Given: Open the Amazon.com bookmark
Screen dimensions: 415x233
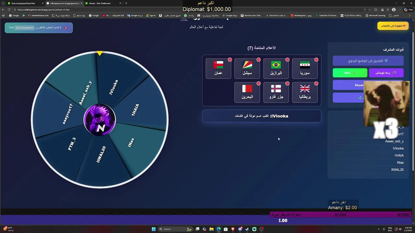Looking at the screenshot, I should coord(251,16).
